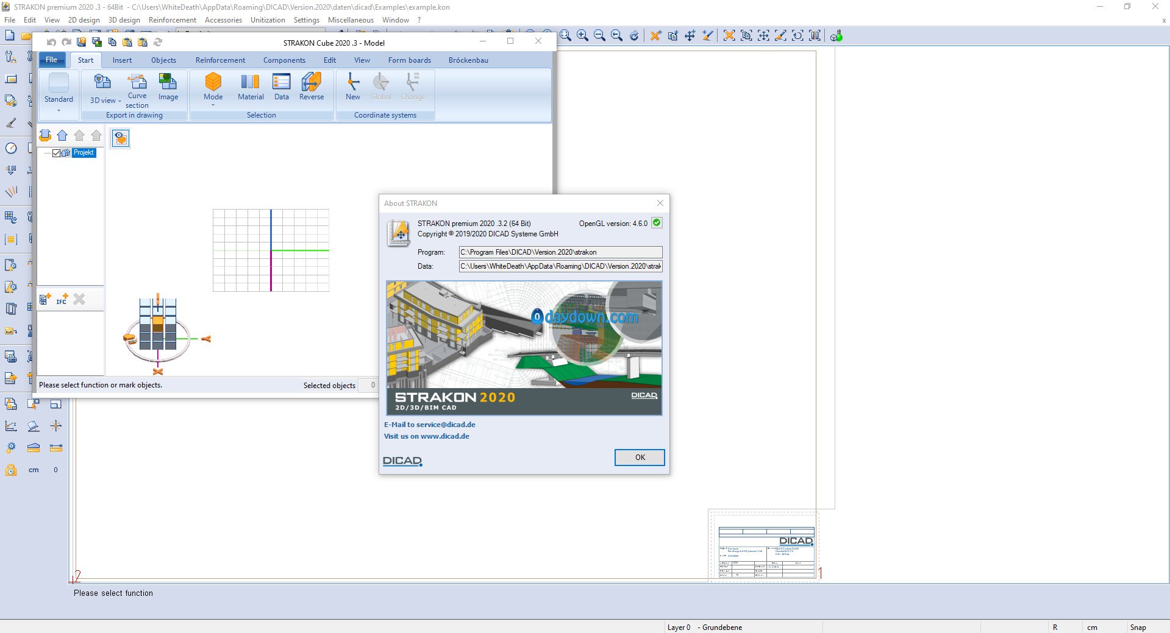Click the E-Mail to service@dicad.de link
This screenshot has width=1170, height=633.
tap(430, 425)
